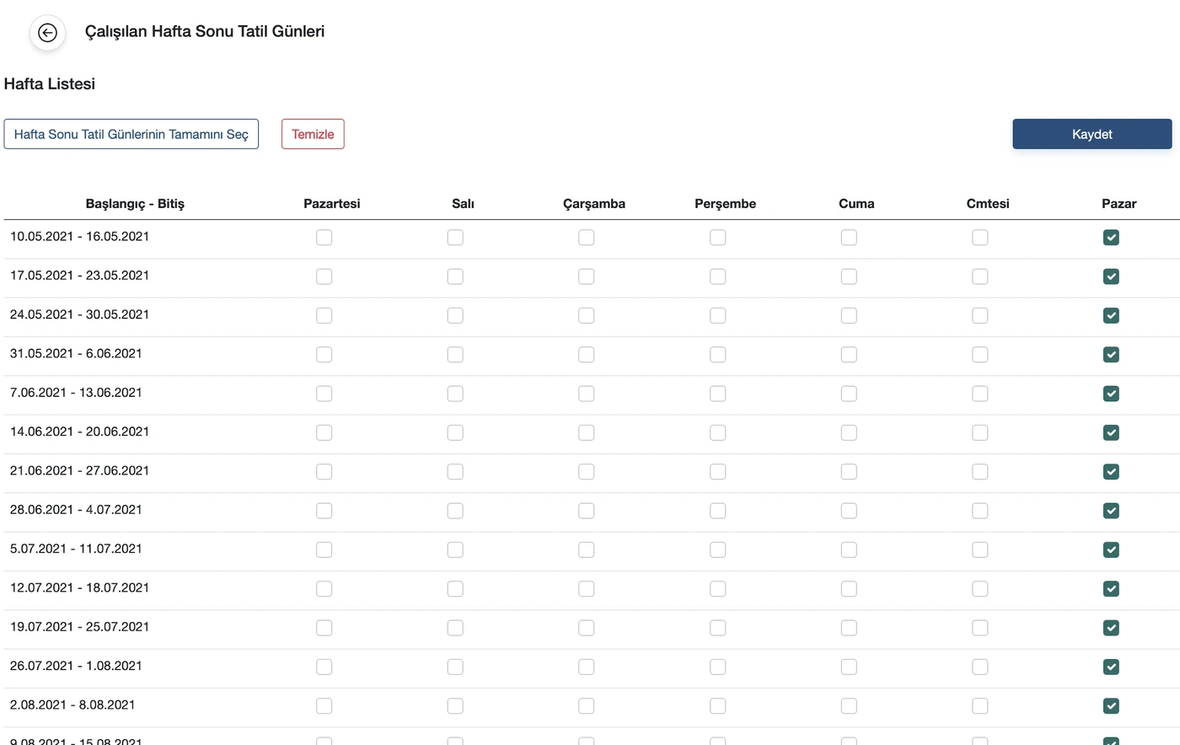The width and height of the screenshot is (1180, 745).
Task: Click 'Hafta Sonu Tatil Günlerinin Tamamını Seç' button
Action: click(x=131, y=134)
